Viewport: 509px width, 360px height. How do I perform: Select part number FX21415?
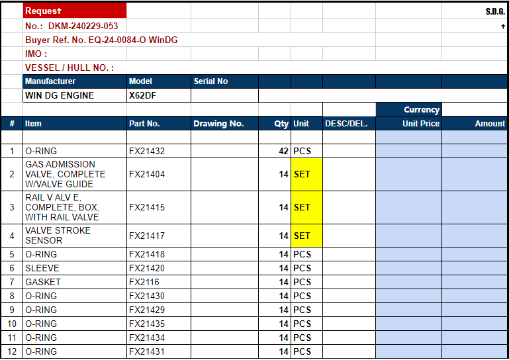159,207
